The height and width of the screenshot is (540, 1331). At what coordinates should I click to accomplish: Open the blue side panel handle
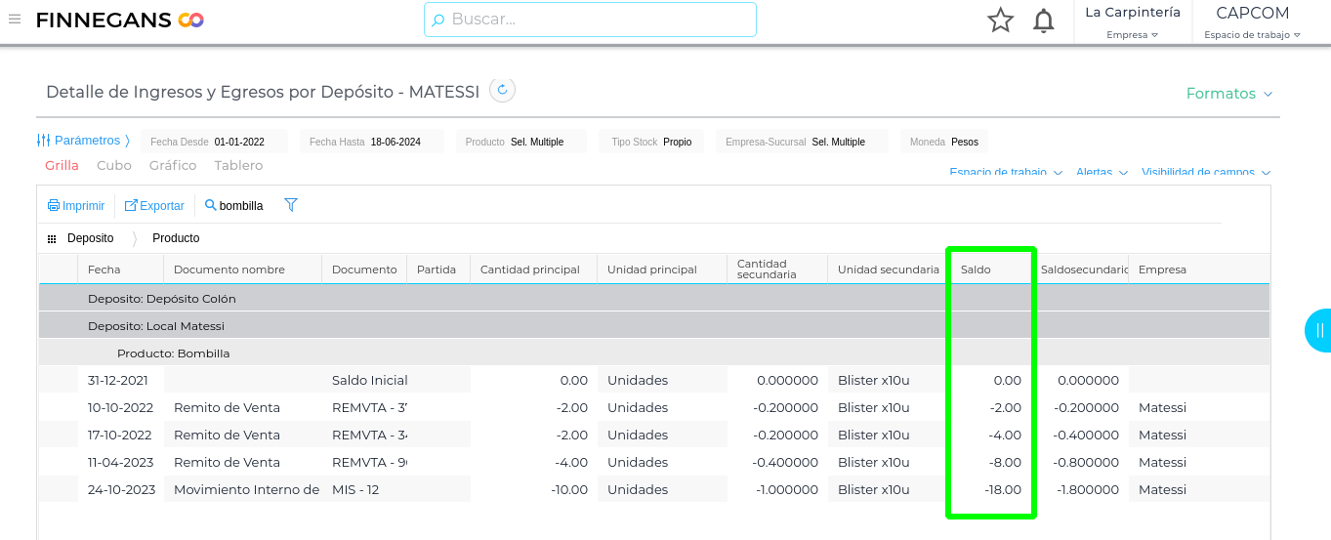tap(1318, 330)
